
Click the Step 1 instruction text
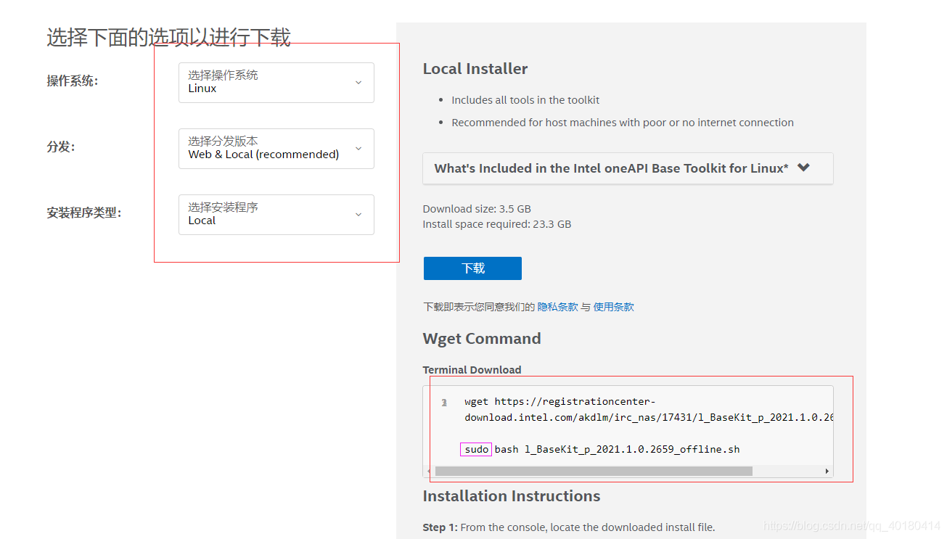pos(569,527)
